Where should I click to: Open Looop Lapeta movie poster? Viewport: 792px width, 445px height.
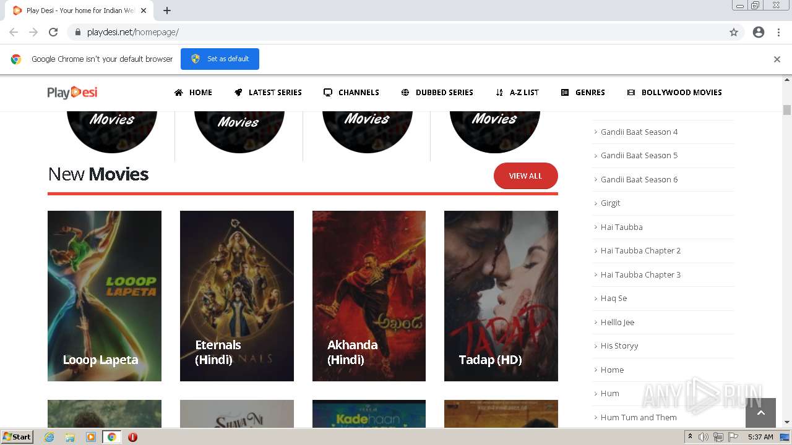pyautogui.click(x=105, y=296)
